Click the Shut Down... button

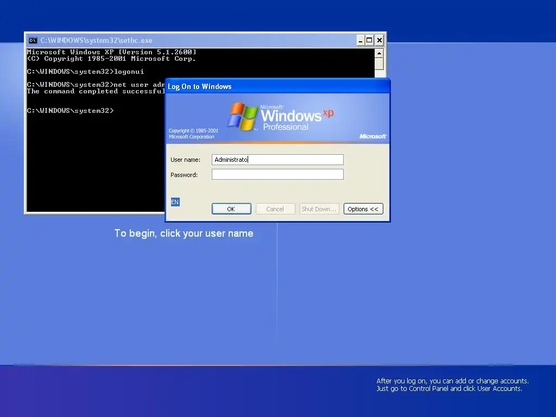(319, 209)
